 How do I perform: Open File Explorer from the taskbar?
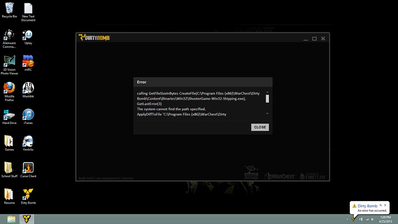click(x=11, y=219)
